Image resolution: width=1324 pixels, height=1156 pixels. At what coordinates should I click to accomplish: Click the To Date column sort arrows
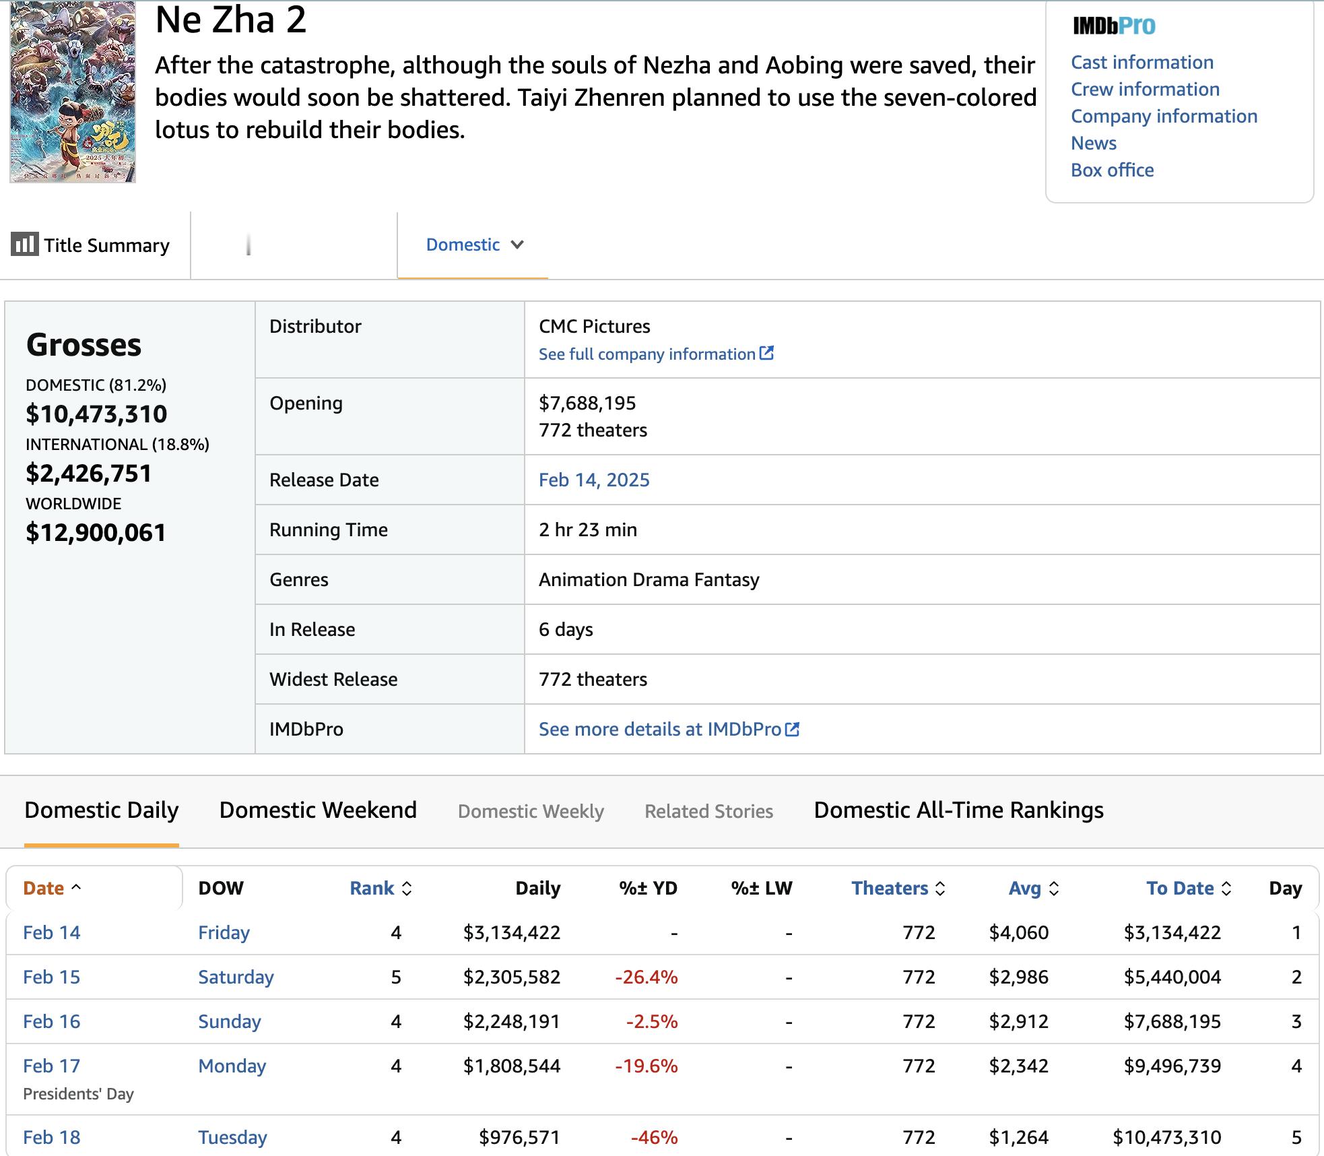click(1226, 889)
